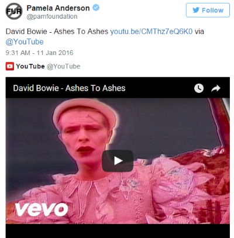Click the @YouTube mention in tweet text
This screenshot has width=234, height=238.
pos(25,42)
